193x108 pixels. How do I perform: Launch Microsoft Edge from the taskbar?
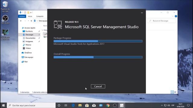pyautogui.click(x=73, y=105)
